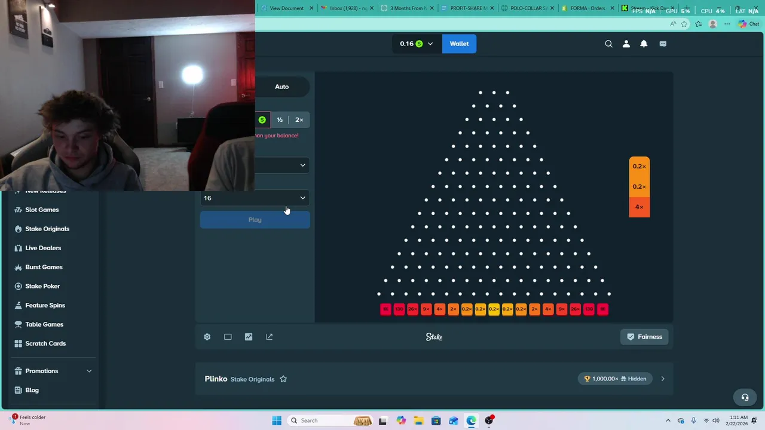This screenshot has width=765, height=430.
Task: Click the Blog sidebar icon
Action: click(18, 390)
